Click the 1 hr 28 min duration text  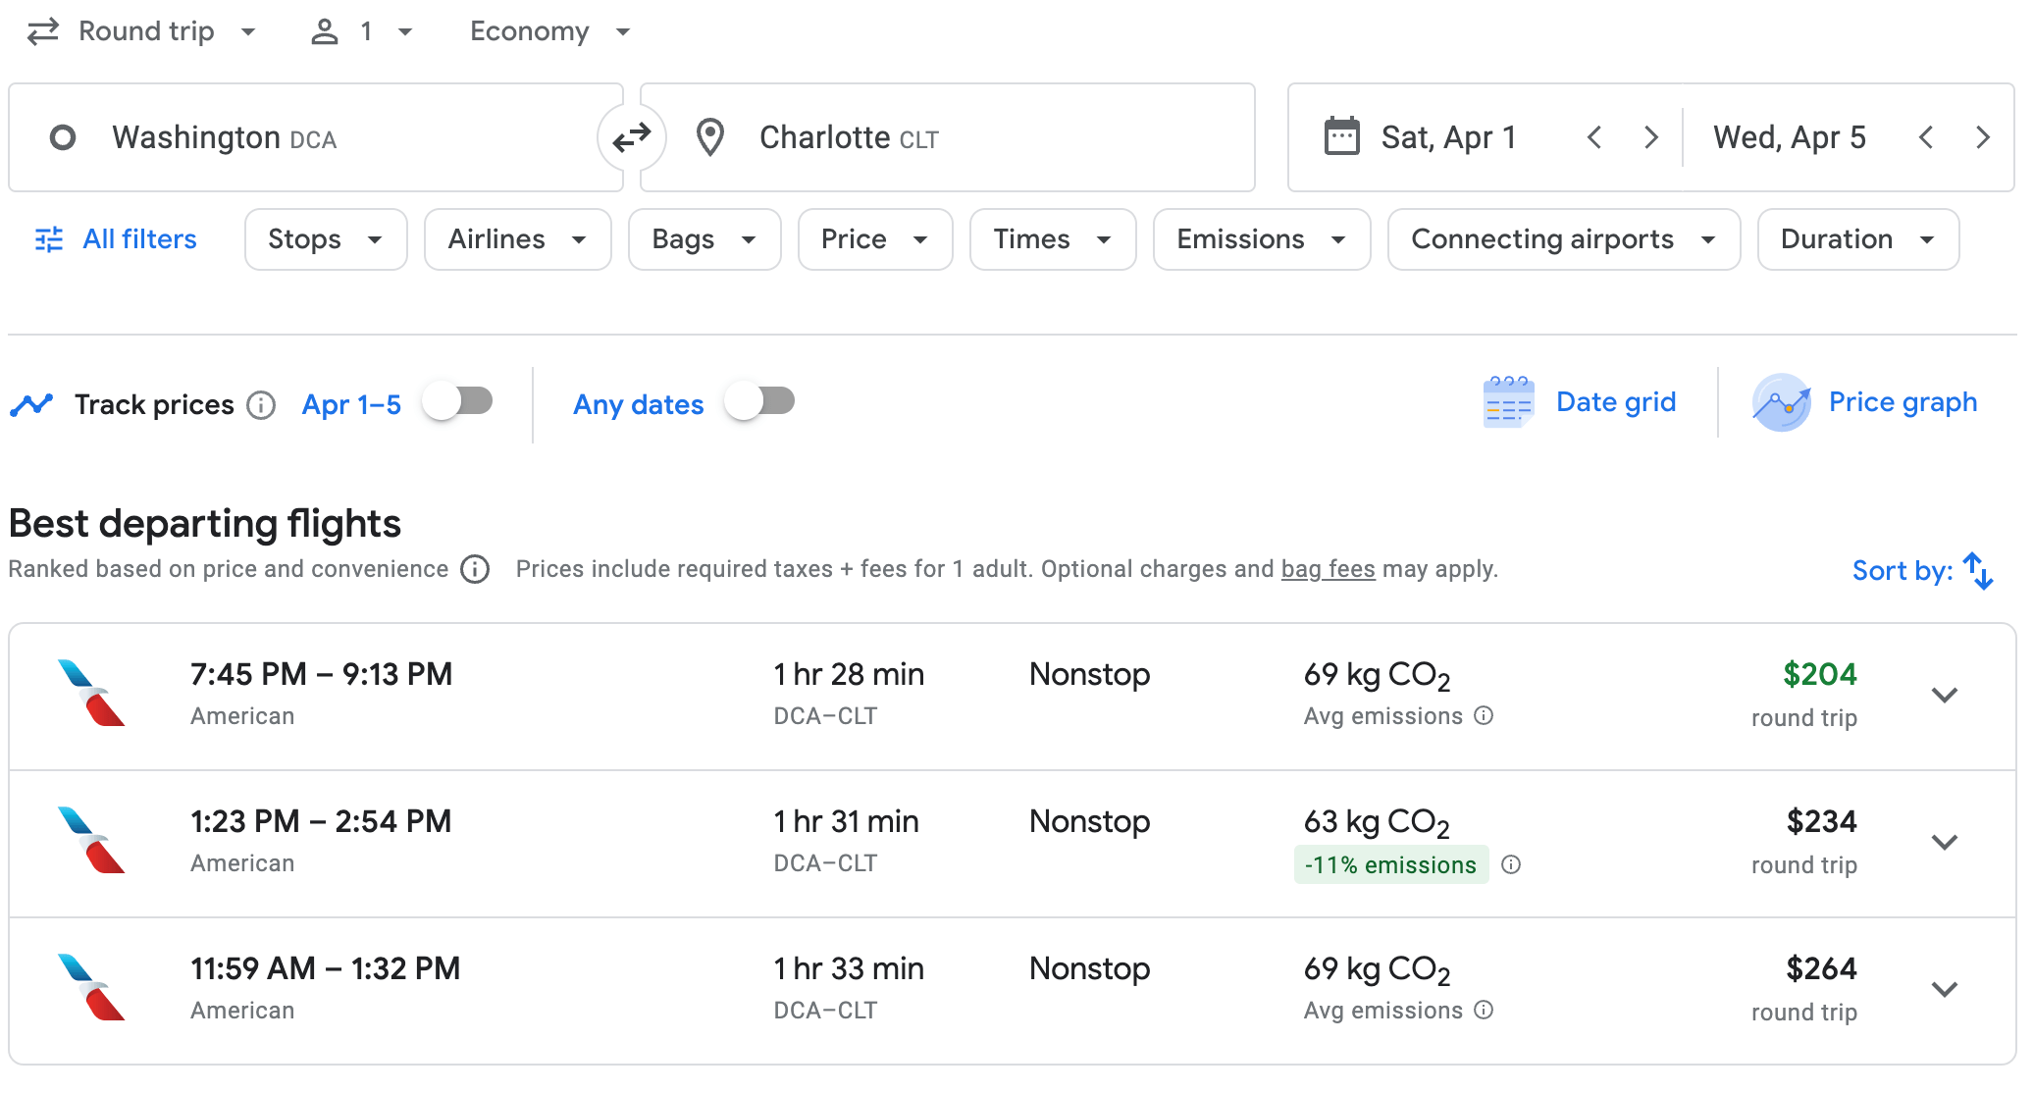point(849,674)
